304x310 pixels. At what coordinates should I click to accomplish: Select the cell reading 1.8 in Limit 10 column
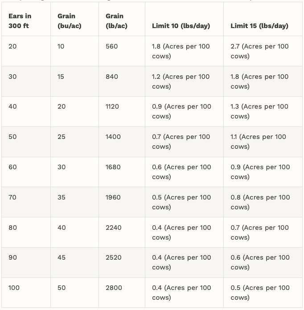pyautogui.click(x=181, y=51)
